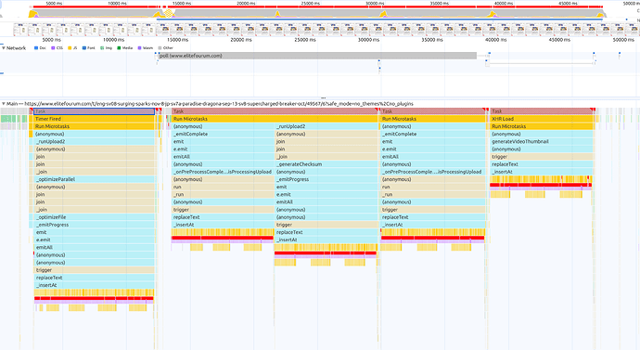
Task: Click the JS legend color swatch
Action: (x=70, y=48)
